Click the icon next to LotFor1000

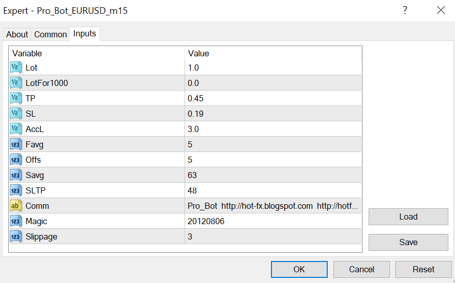click(x=16, y=83)
